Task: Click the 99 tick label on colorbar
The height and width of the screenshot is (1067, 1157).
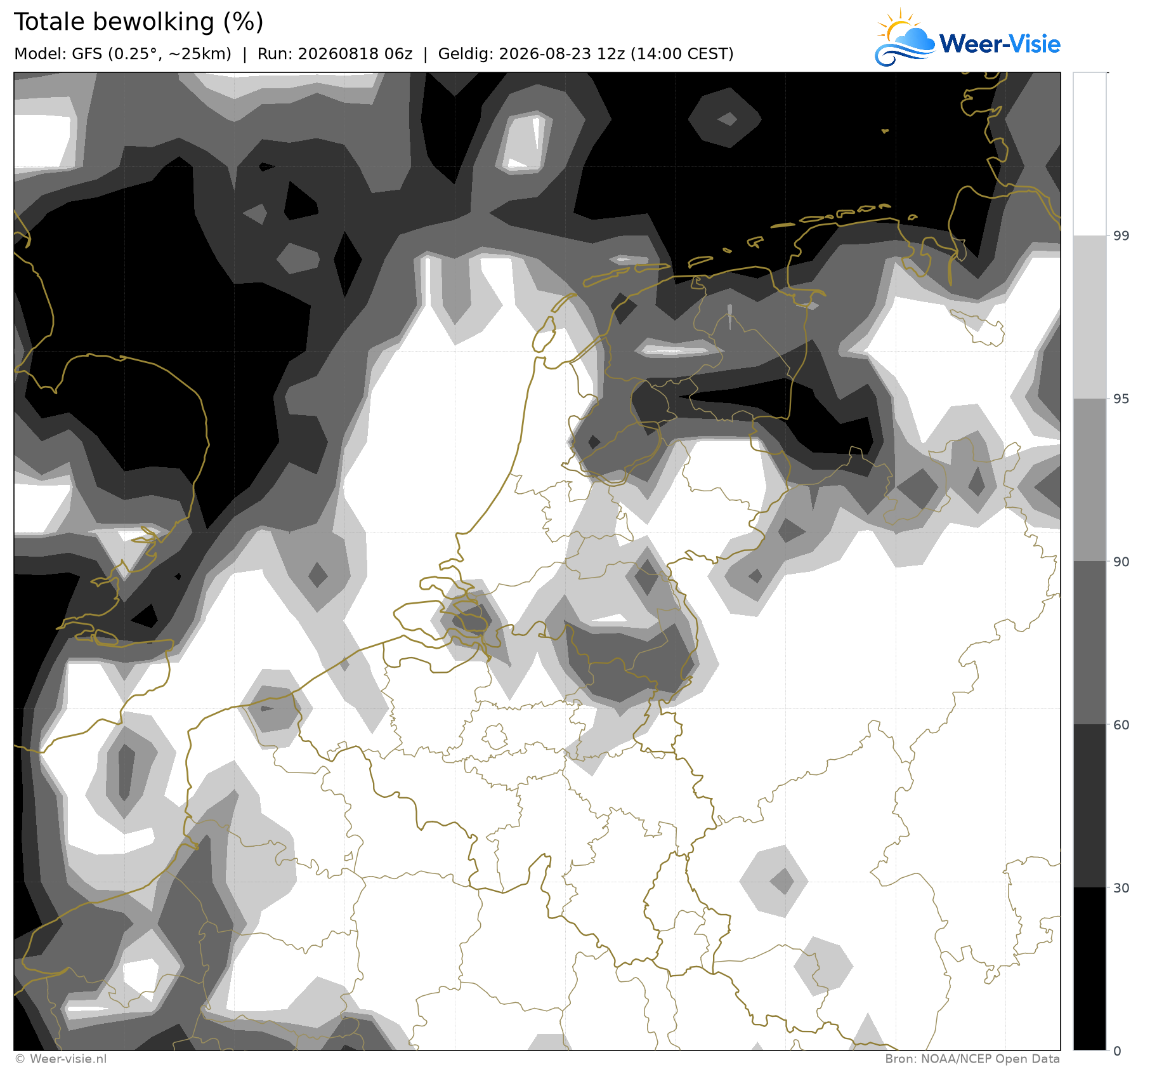Action: click(x=1121, y=236)
